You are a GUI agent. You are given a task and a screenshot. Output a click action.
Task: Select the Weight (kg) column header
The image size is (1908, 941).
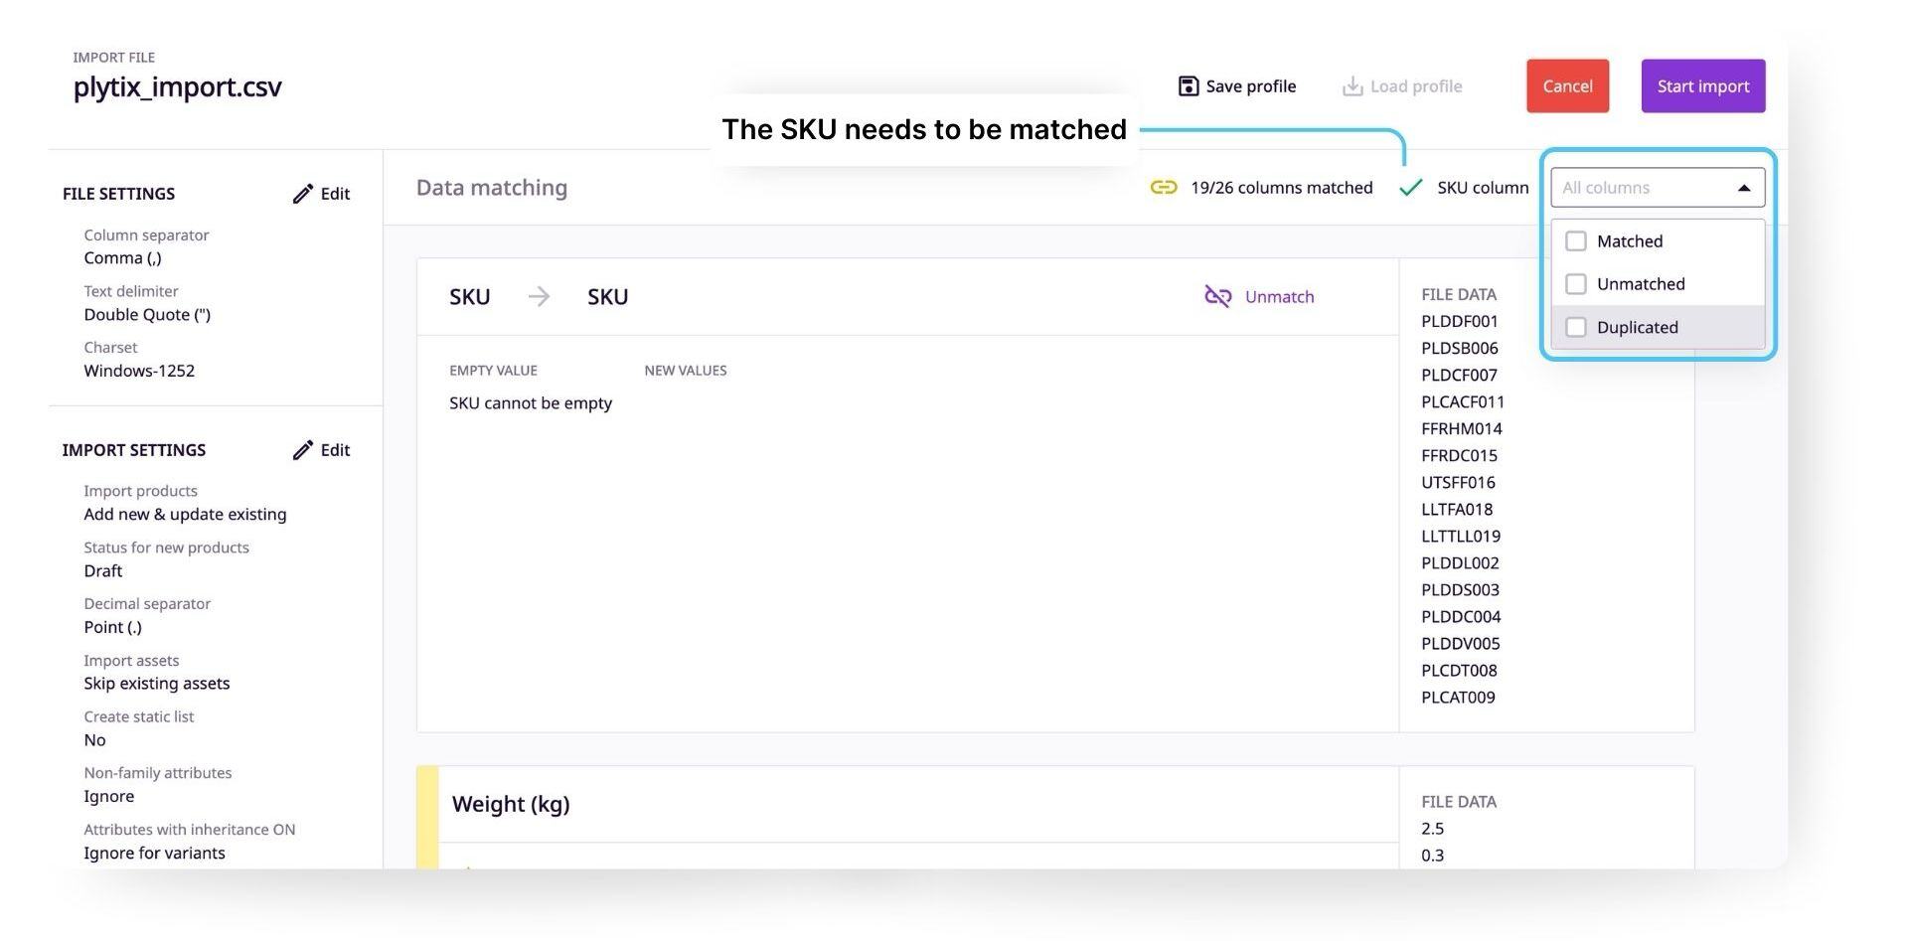[511, 804]
